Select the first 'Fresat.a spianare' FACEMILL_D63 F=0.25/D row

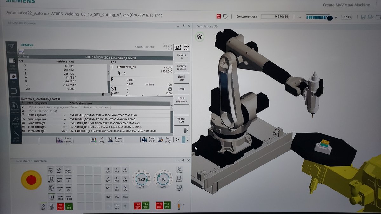click(96, 115)
